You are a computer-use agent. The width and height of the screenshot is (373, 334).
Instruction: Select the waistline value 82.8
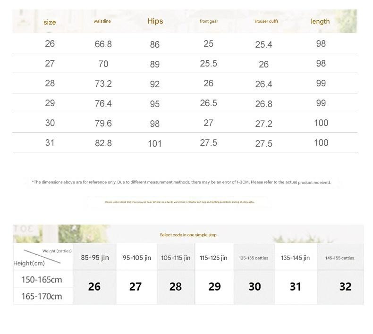103,143
